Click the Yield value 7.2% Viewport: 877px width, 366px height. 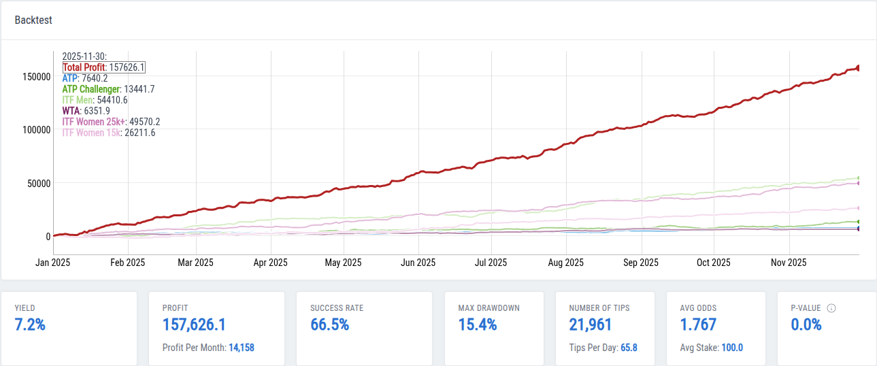pyautogui.click(x=30, y=325)
